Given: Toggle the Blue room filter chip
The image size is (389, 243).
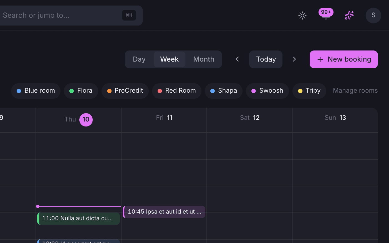Looking at the screenshot, I should [36, 91].
